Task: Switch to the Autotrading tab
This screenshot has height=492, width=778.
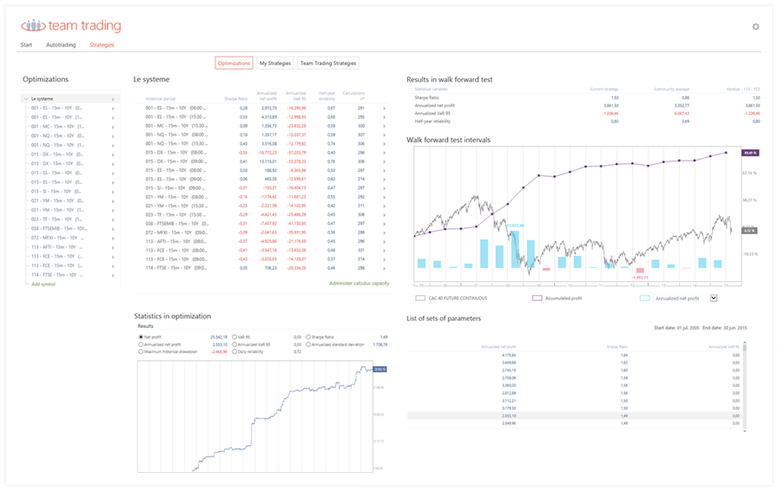Action: (x=61, y=44)
